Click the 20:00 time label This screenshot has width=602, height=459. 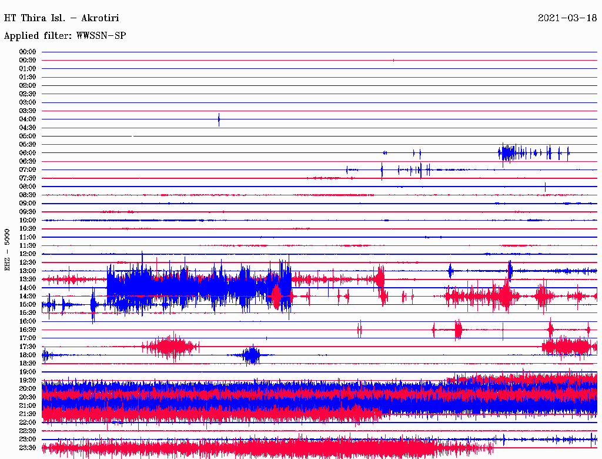(x=28, y=388)
